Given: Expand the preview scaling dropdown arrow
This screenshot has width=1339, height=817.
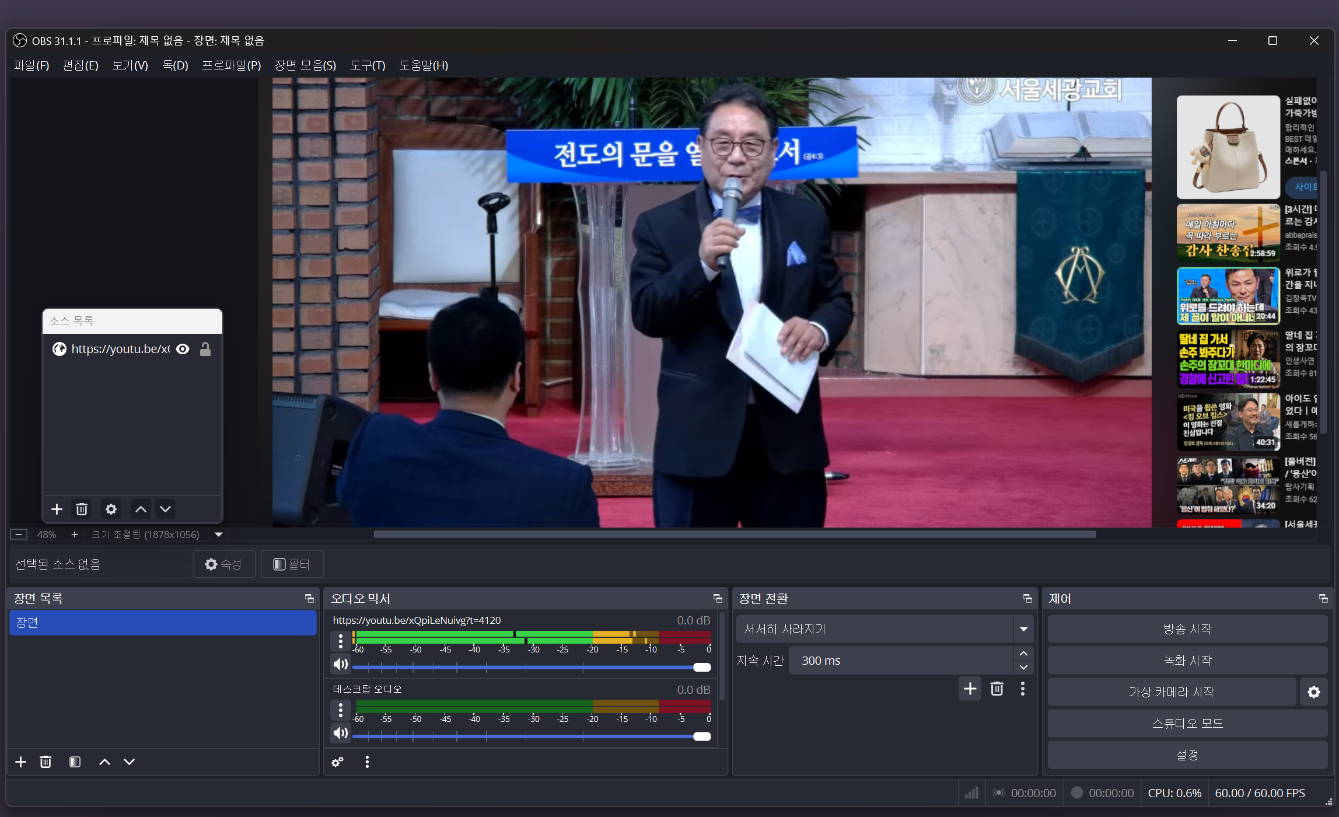Looking at the screenshot, I should pyautogui.click(x=219, y=535).
